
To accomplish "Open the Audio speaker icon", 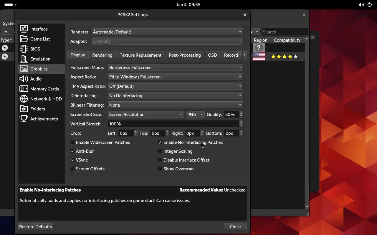I will tap(24, 79).
